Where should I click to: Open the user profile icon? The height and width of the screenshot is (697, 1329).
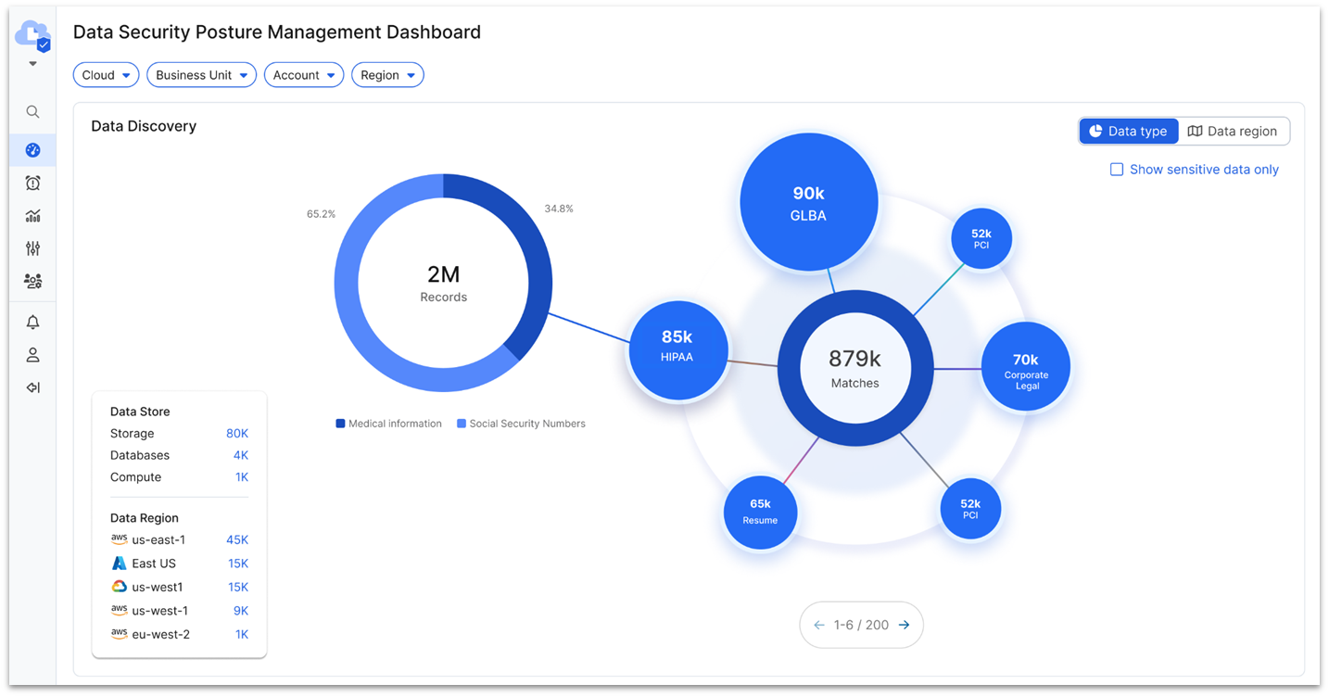point(32,355)
